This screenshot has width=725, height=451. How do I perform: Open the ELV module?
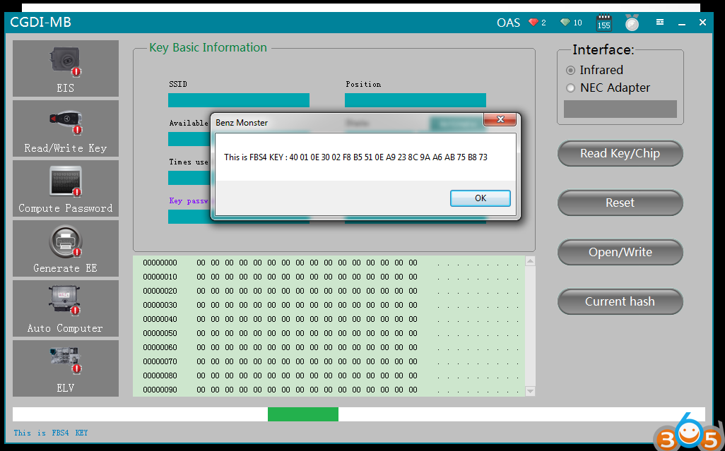click(65, 368)
